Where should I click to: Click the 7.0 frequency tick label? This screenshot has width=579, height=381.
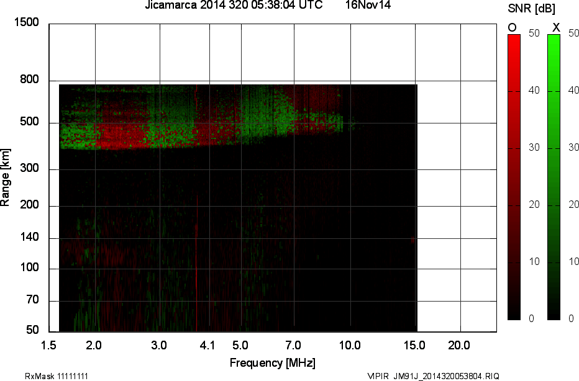coord(293,346)
